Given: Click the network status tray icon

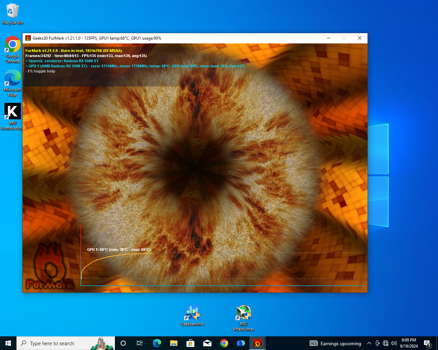Looking at the screenshot, I should coord(386,344).
